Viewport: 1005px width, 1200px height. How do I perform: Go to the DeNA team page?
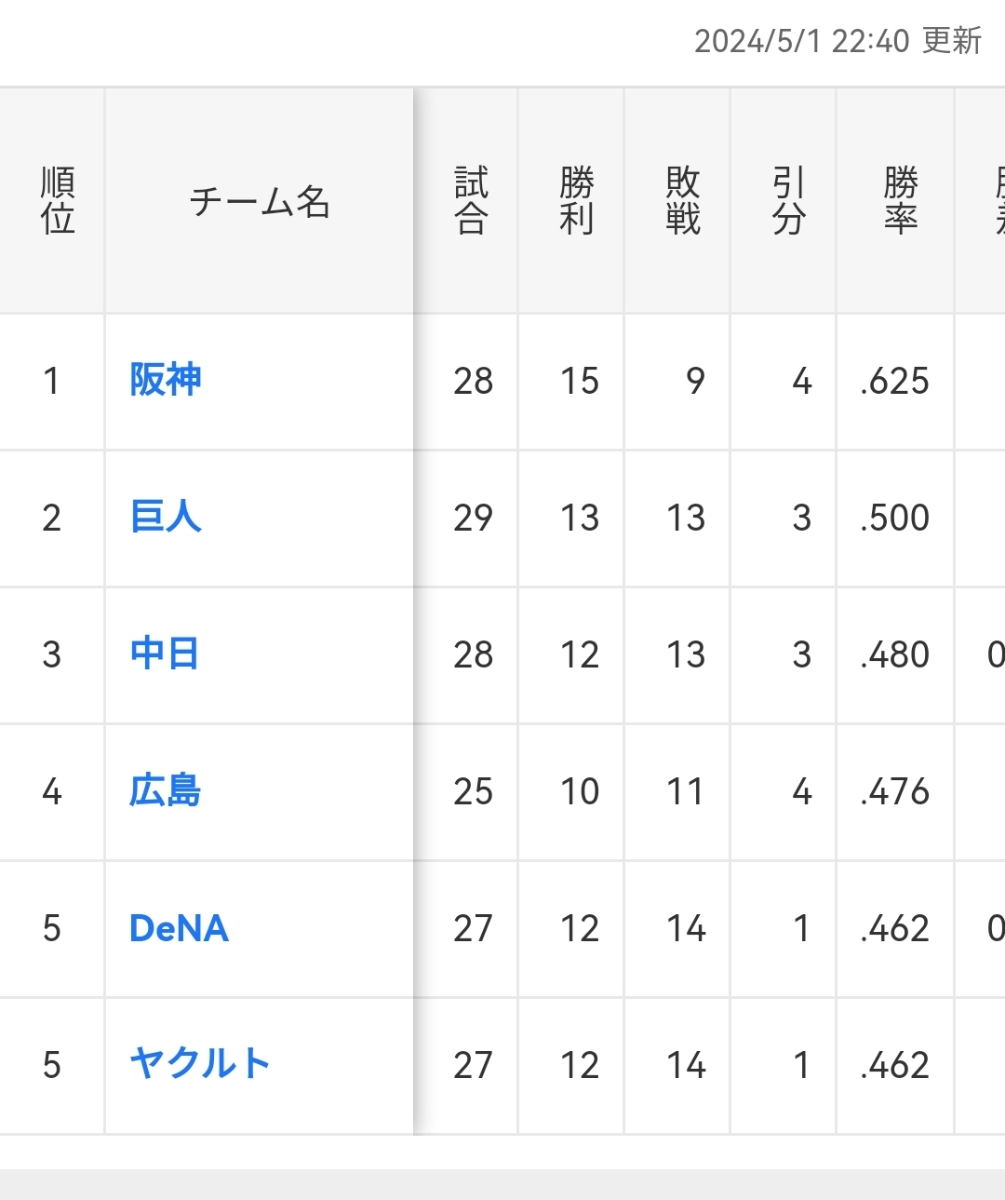(x=179, y=928)
